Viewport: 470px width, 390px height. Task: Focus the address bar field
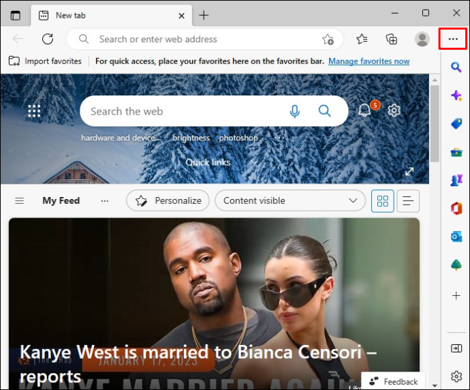coord(205,39)
